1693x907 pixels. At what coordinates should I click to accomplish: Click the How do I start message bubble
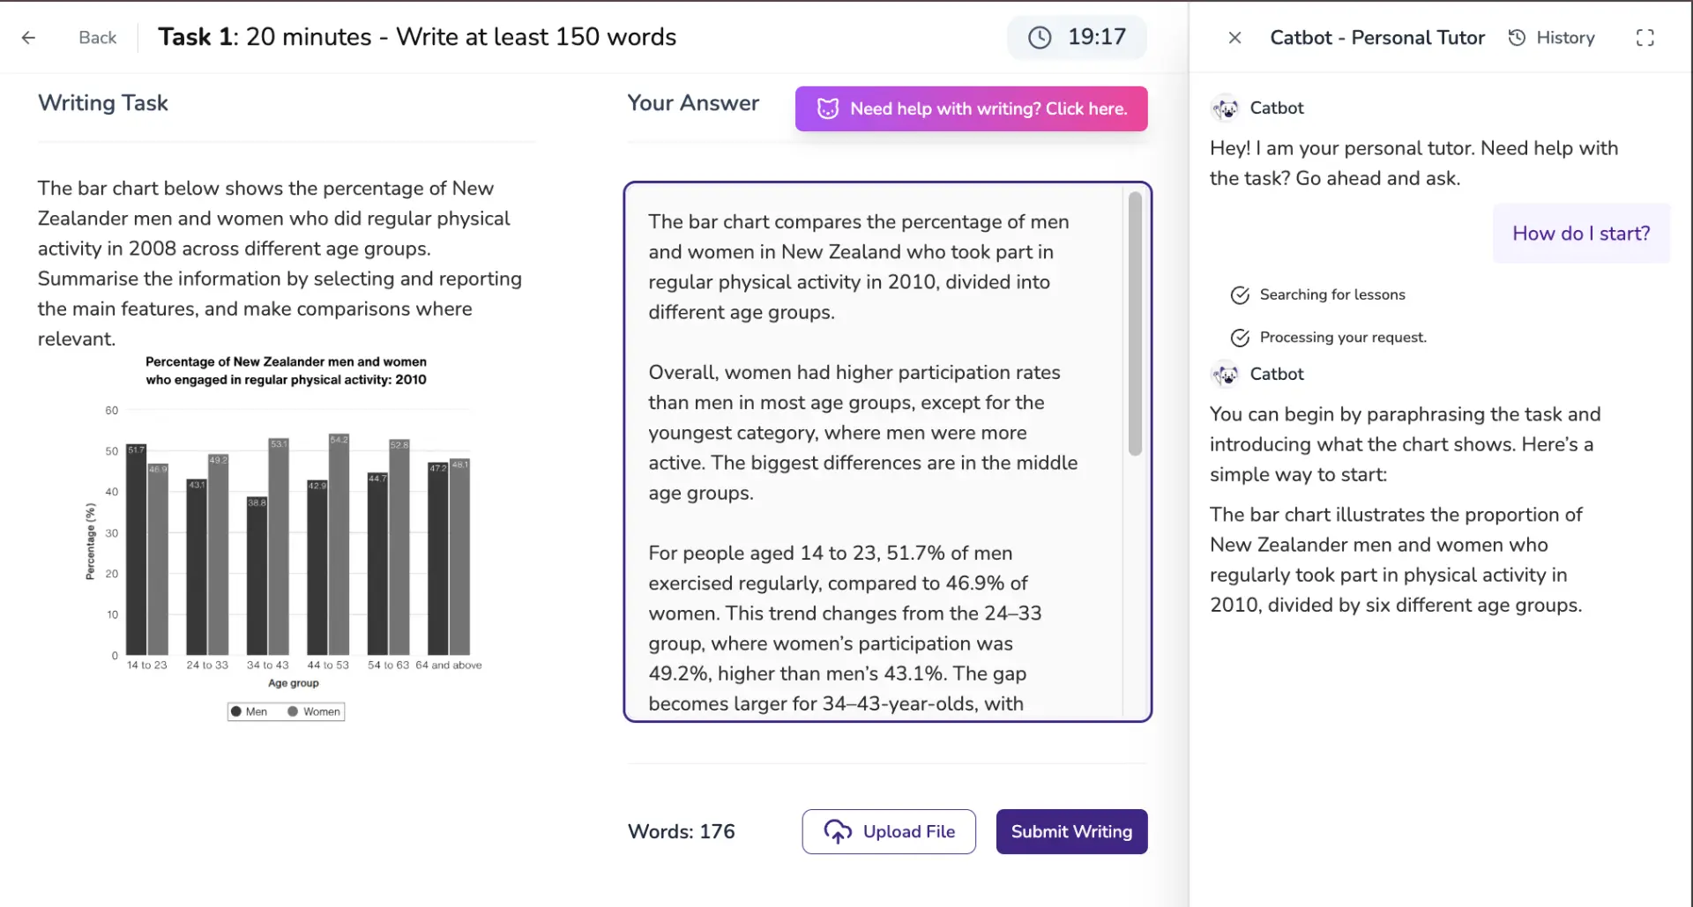pyautogui.click(x=1580, y=233)
